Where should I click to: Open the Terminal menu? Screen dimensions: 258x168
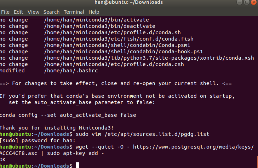pos(74,12)
